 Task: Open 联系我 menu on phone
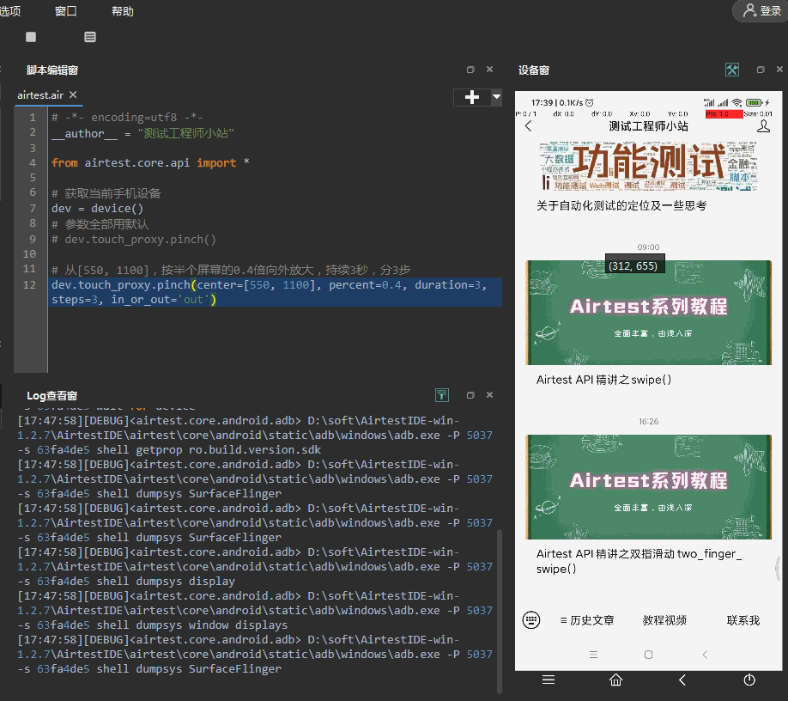tap(743, 620)
